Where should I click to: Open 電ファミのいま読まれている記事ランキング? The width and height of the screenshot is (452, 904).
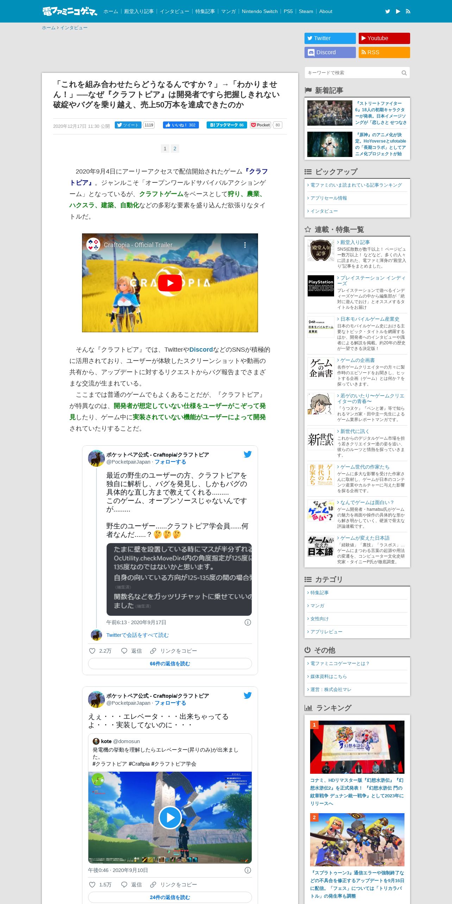point(356,185)
